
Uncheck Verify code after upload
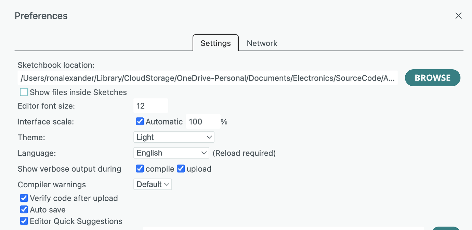pos(24,198)
